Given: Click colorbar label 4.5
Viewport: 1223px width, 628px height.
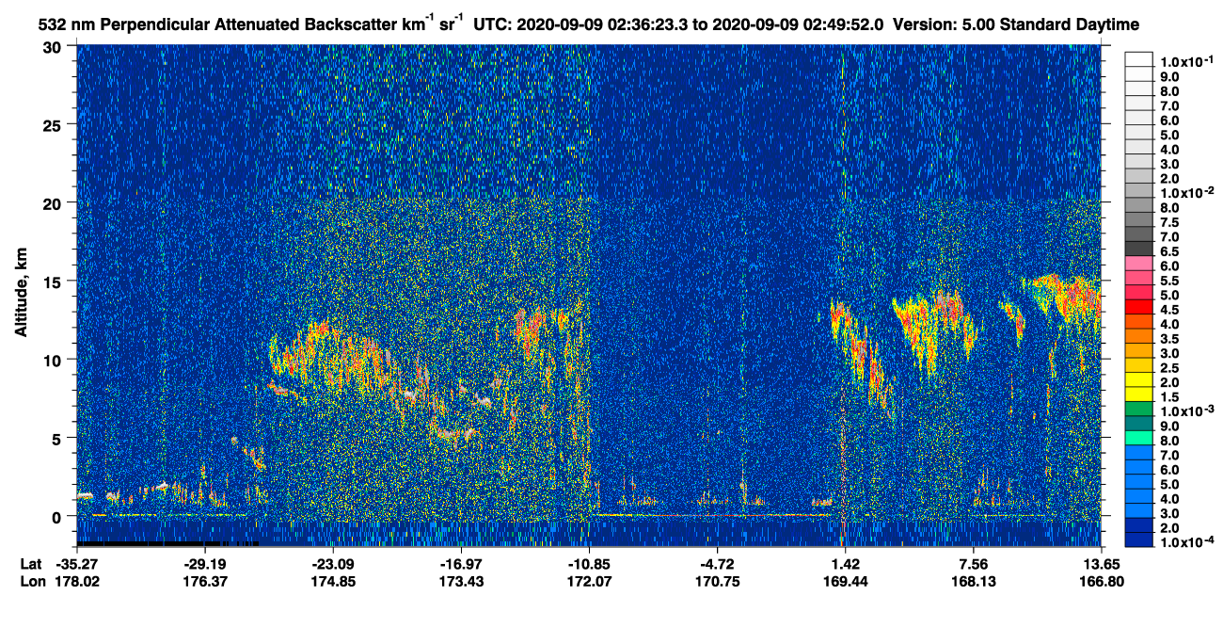Looking at the screenshot, I should (1170, 310).
